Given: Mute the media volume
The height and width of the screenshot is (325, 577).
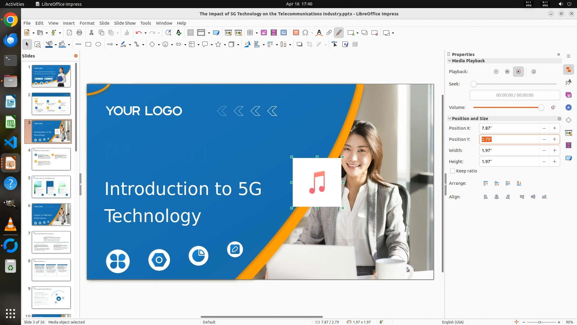Looking at the screenshot, I should pos(553,107).
